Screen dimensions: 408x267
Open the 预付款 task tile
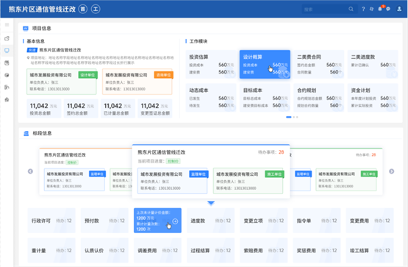[104, 221]
